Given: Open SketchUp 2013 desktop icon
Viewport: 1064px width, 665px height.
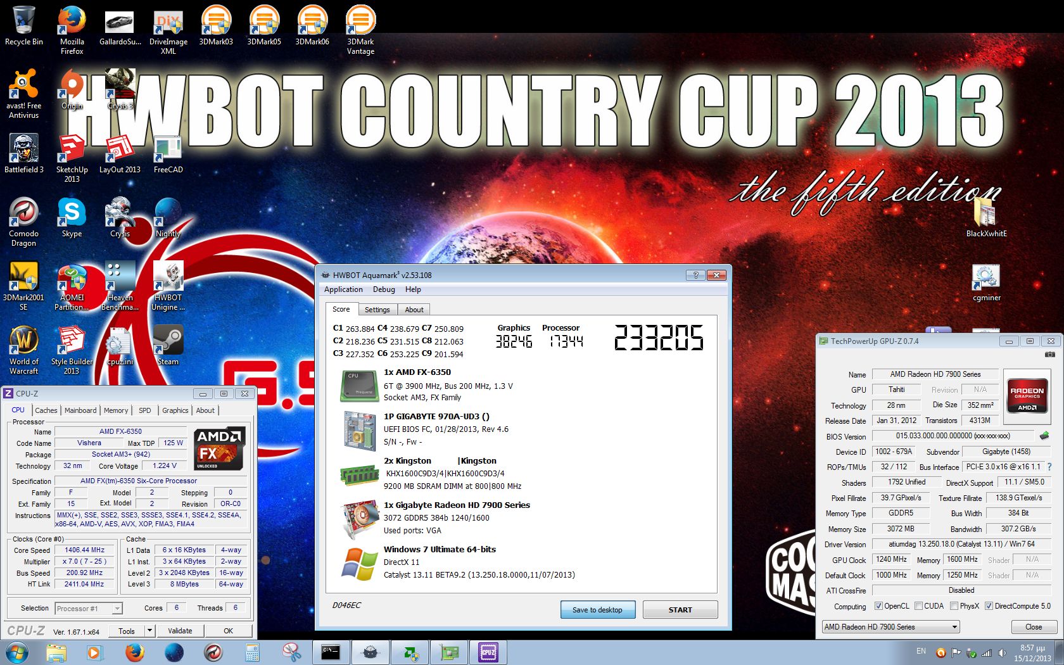Looking at the screenshot, I should click(72, 158).
